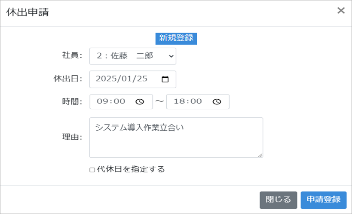Click the 新規登録 badge
The height and width of the screenshot is (214, 352).
tap(176, 38)
